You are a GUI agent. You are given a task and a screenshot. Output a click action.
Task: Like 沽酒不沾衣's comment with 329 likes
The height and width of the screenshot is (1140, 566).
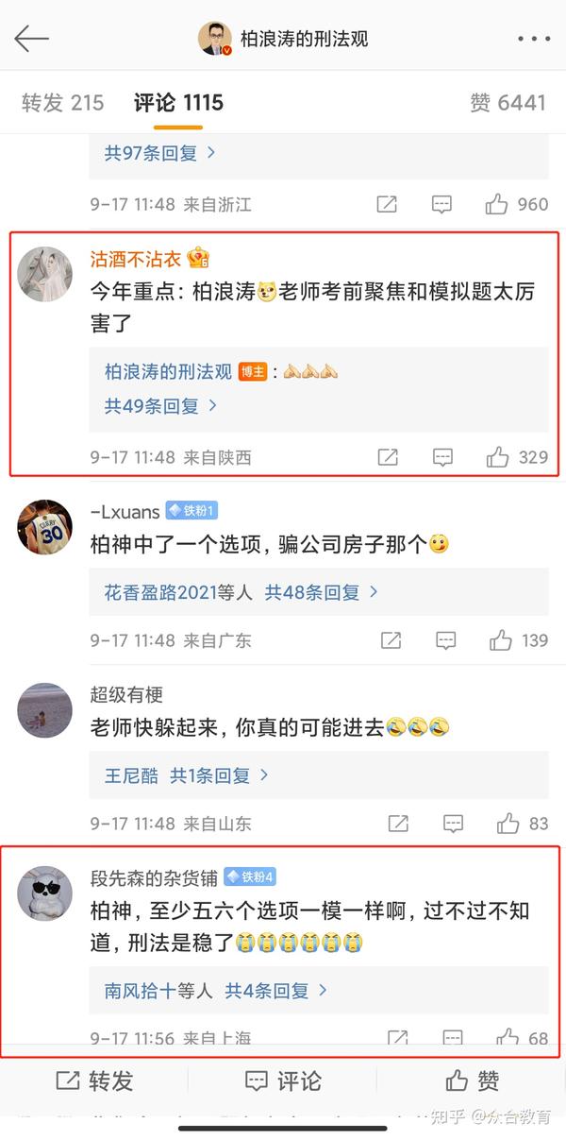click(517, 457)
